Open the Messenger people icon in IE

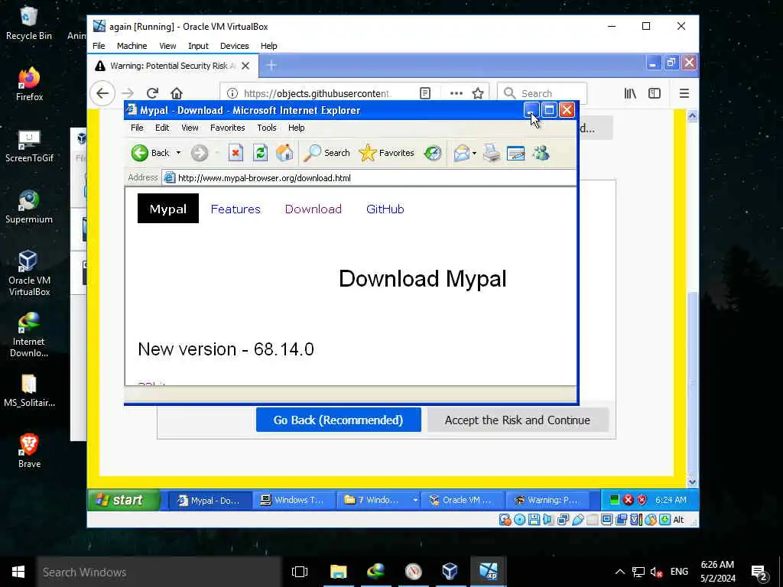pyautogui.click(x=541, y=153)
